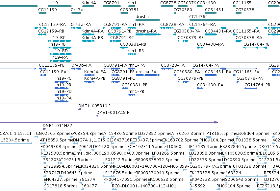Select EST UT01338.3prime label
This screenshot has height=191, width=280.
pos(250,166)
